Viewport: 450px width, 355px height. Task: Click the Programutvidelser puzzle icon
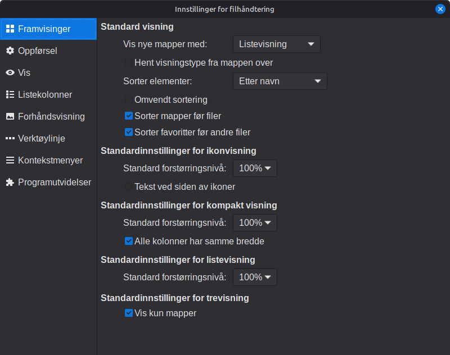pos(10,182)
